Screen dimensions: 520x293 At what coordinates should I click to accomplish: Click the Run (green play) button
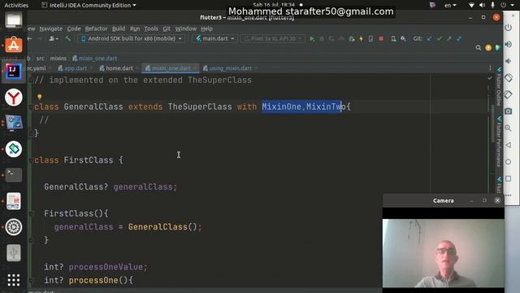coord(312,39)
